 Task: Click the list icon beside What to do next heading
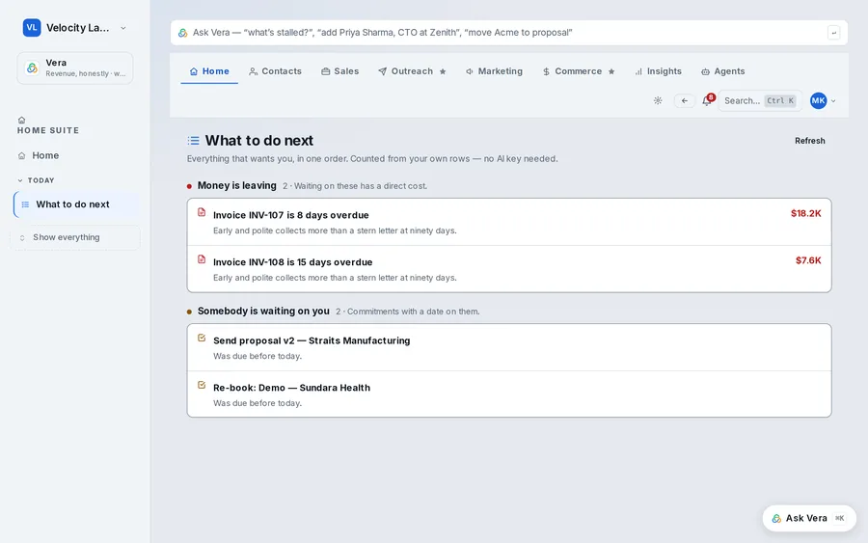click(193, 141)
